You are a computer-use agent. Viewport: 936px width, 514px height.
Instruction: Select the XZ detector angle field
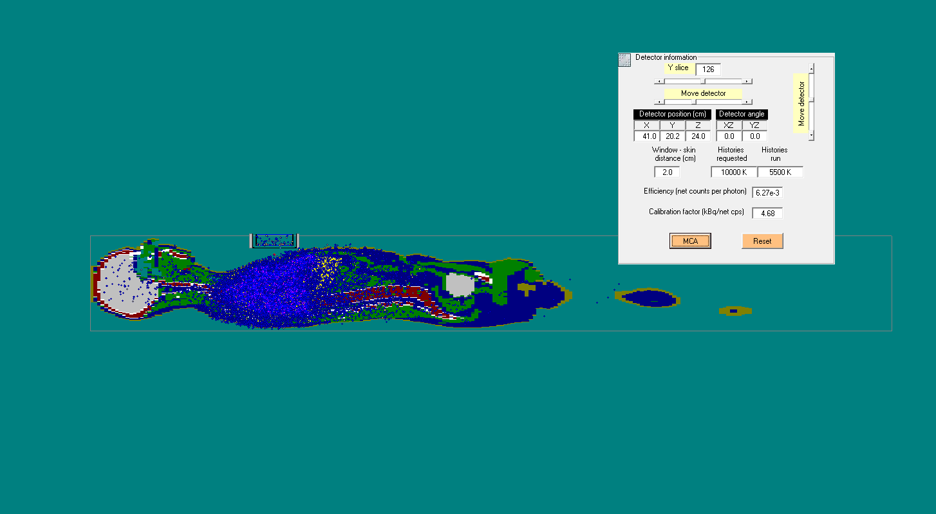pyautogui.click(x=729, y=136)
